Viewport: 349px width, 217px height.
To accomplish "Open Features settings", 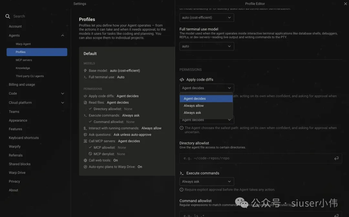I will (x=16, y=129).
